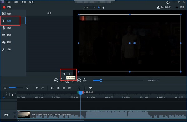Image resolution: width=187 pixels, height=122 pixels.
Task: Toggle the lock on track 轨道 1
Action: (x=15, y=116)
